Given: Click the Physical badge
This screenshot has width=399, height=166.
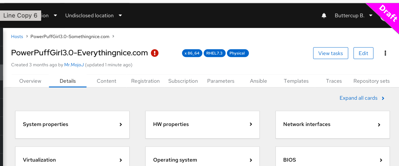Looking at the screenshot, I should (x=238, y=53).
